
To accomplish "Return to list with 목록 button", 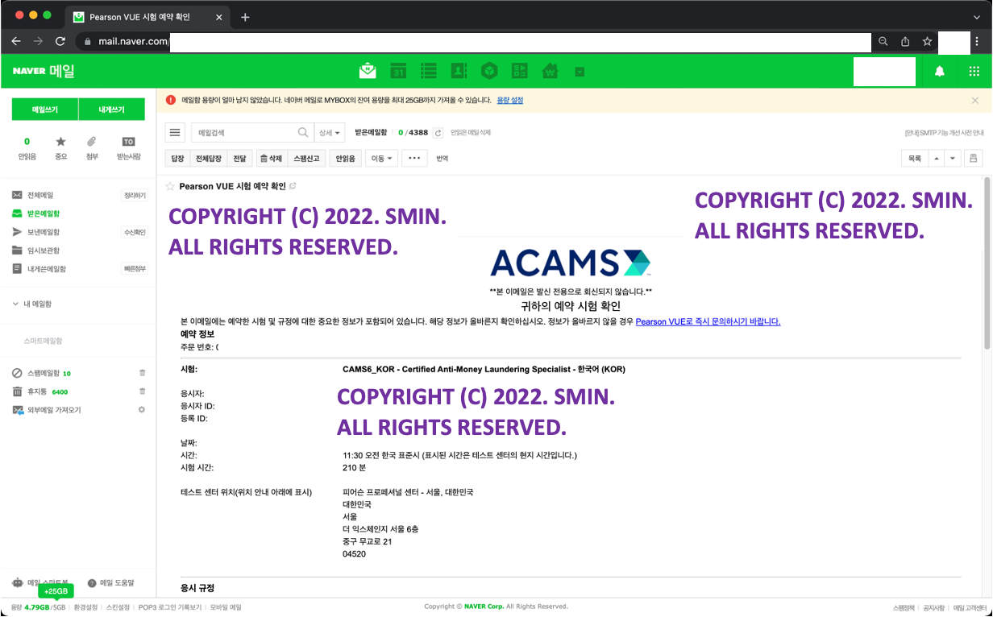I will (914, 159).
